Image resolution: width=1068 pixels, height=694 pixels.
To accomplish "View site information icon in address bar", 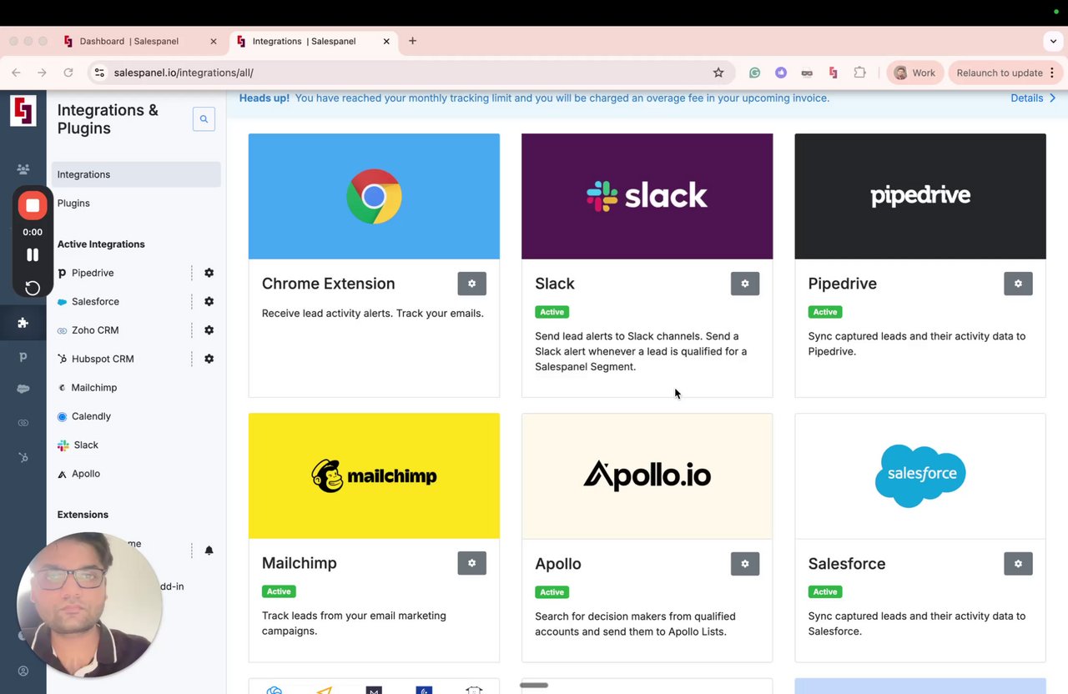I will pos(99,73).
